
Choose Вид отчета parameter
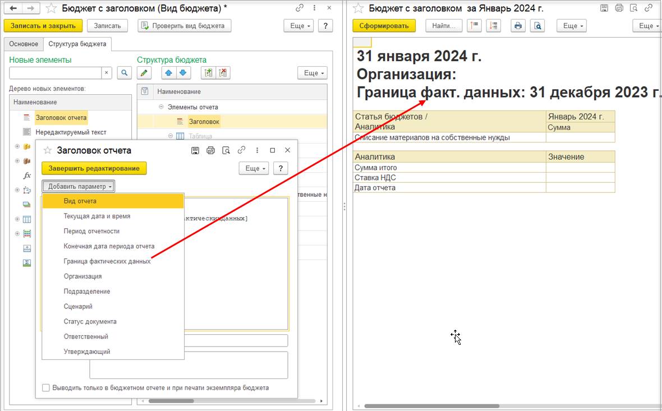tap(113, 201)
